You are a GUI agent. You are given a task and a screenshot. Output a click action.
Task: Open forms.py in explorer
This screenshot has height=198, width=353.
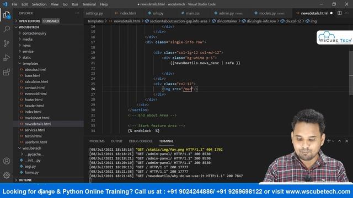pyautogui.click(x=49, y=172)
